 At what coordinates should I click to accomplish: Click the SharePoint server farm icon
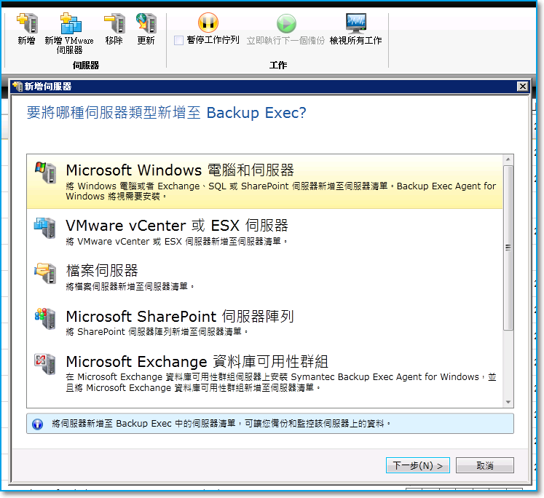(x=45, y=318)
